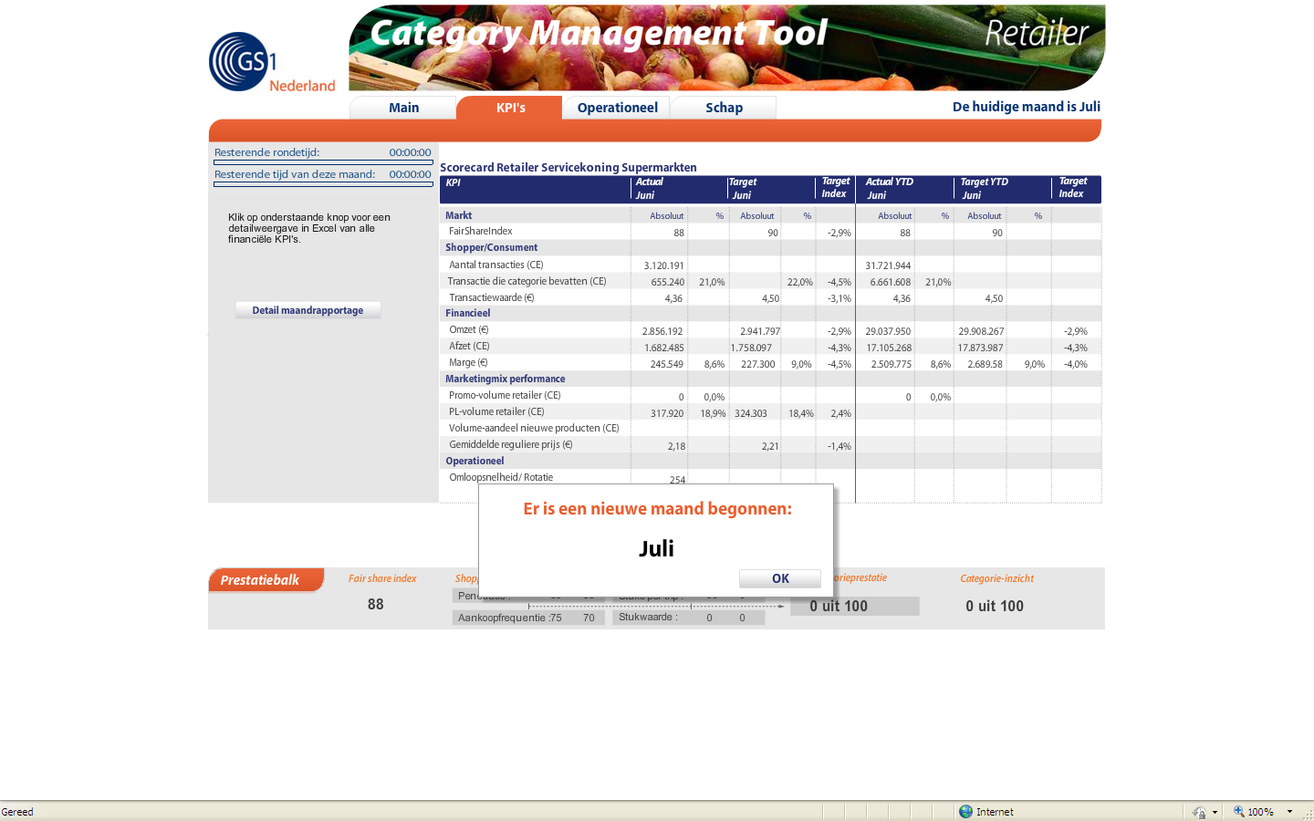Click the KPI column header
Image resolution: width=1314 pixels, height=821 pixels.
click(453, 182)
